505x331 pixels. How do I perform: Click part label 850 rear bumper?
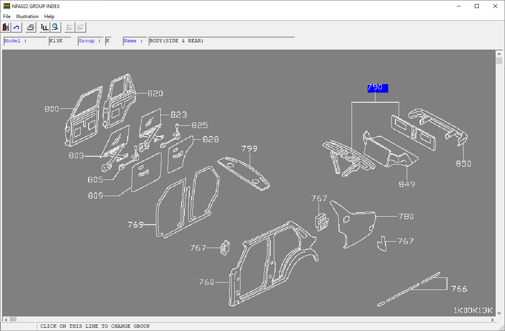(463, 164)
